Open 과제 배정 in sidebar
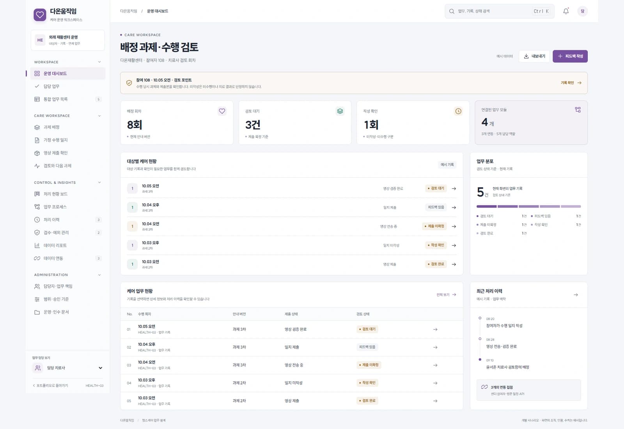 point(68,127)
